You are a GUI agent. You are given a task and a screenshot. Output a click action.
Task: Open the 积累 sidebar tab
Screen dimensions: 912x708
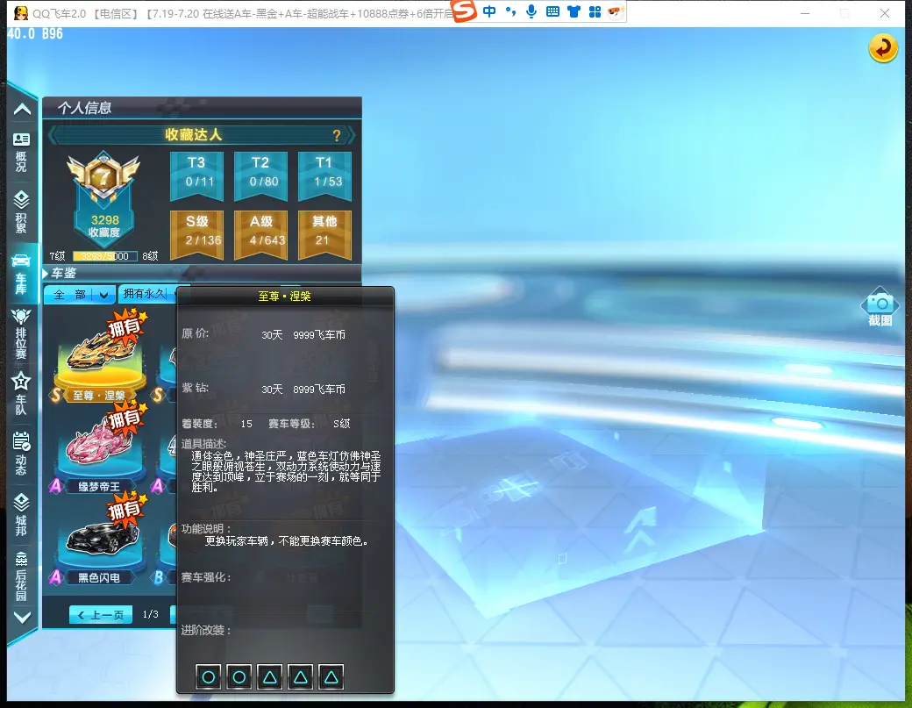click(22, 211)
